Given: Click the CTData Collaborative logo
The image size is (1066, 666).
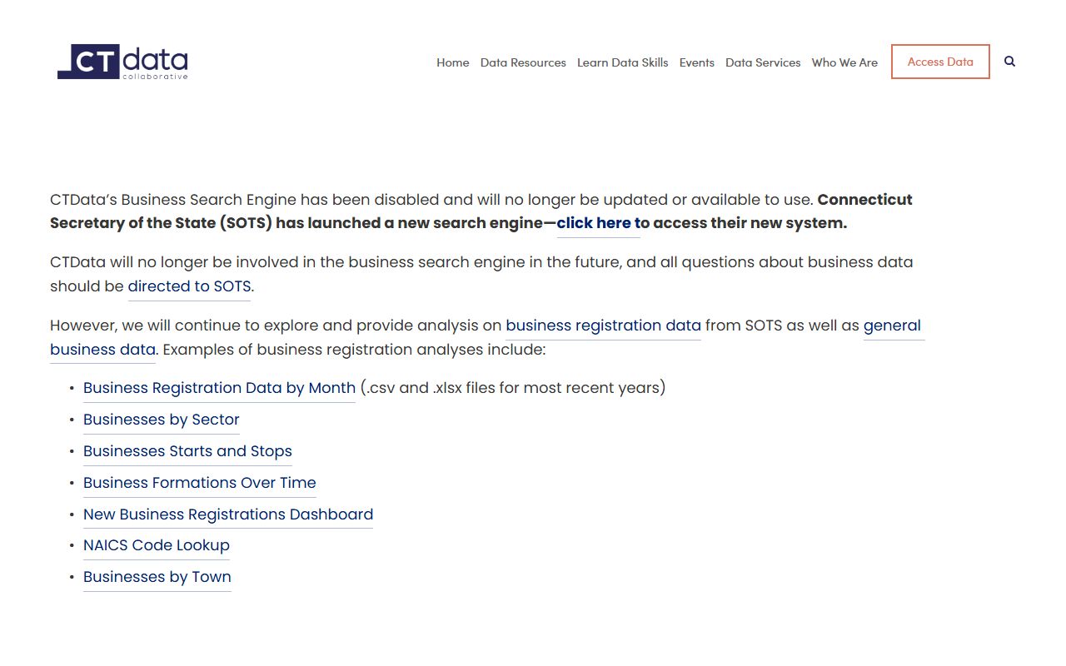Looking at the screenshot, I should pyautogui.click(x=122, y=62).
